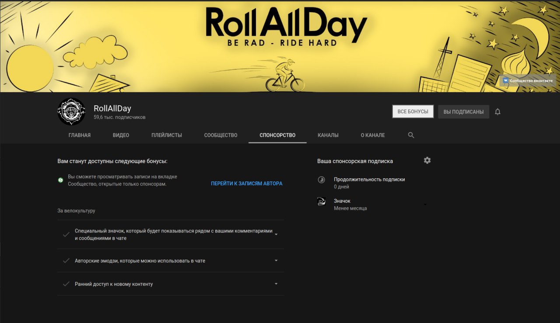Click the RollAllDay channel avatar

pos(71,111)
